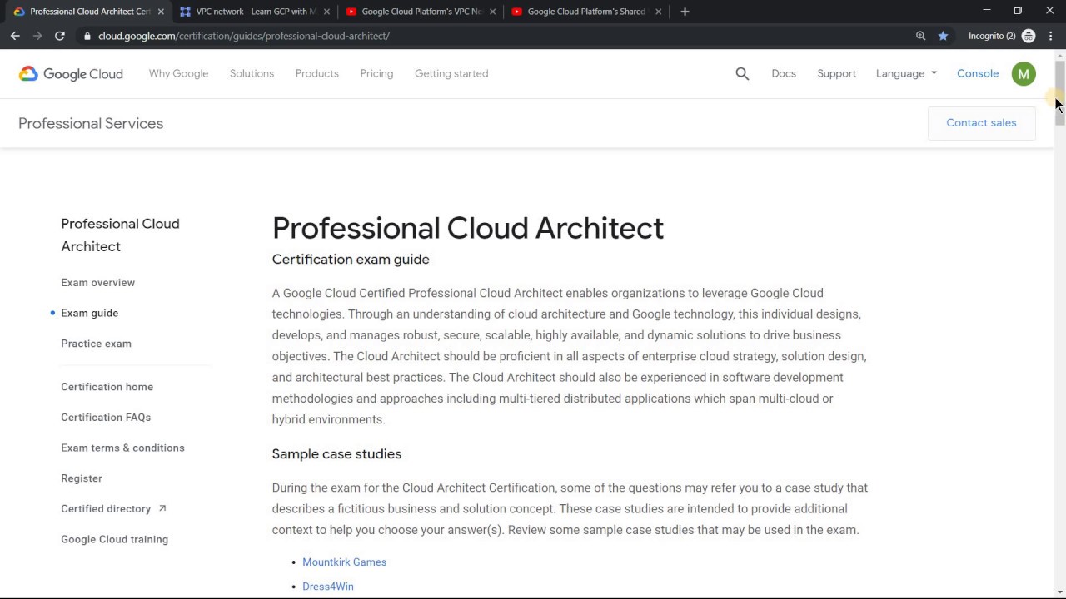Open the green M account avatar
Screen dimensions: 1066x599
point(1024,73)
